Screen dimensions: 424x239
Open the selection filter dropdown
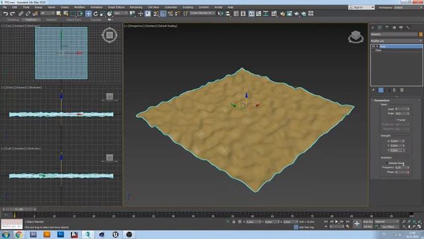pyautogui.click(x=48, y=13)
